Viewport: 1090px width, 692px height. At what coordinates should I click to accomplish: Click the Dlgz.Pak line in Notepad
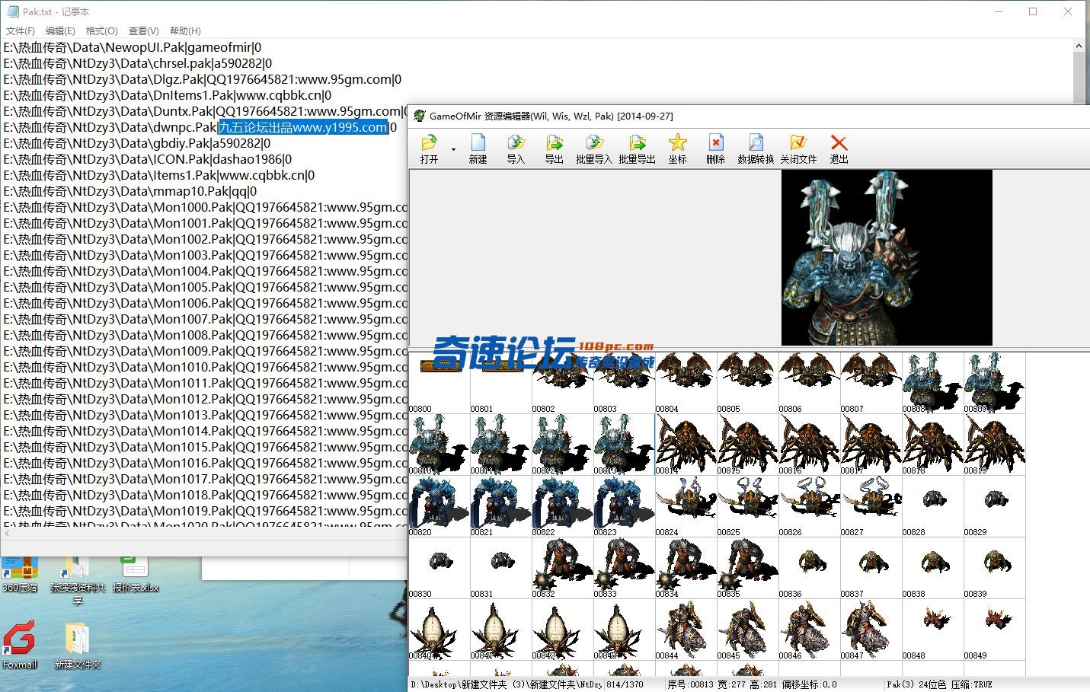[x=203, y=79]
